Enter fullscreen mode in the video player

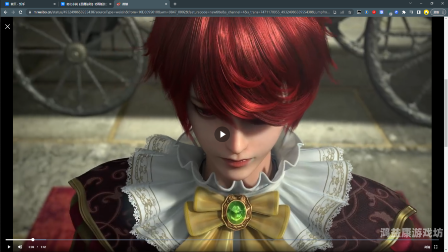coord(436,247)
